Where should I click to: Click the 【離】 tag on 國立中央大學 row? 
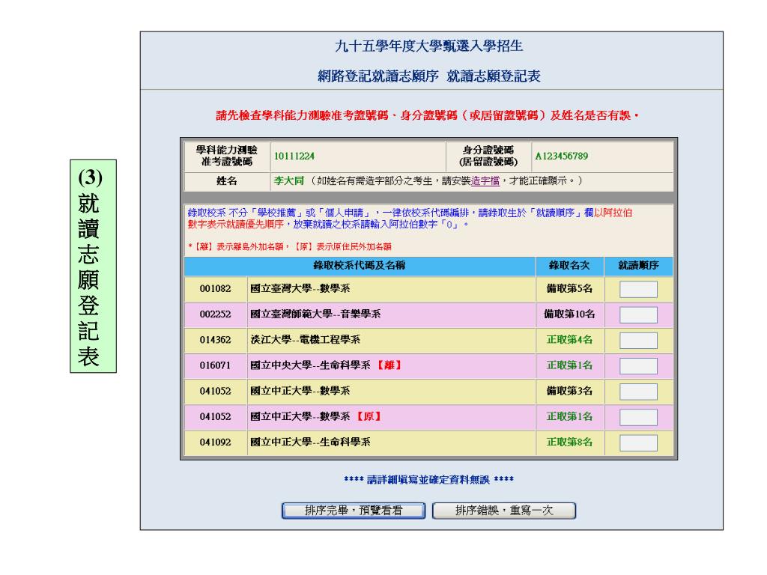389,365
